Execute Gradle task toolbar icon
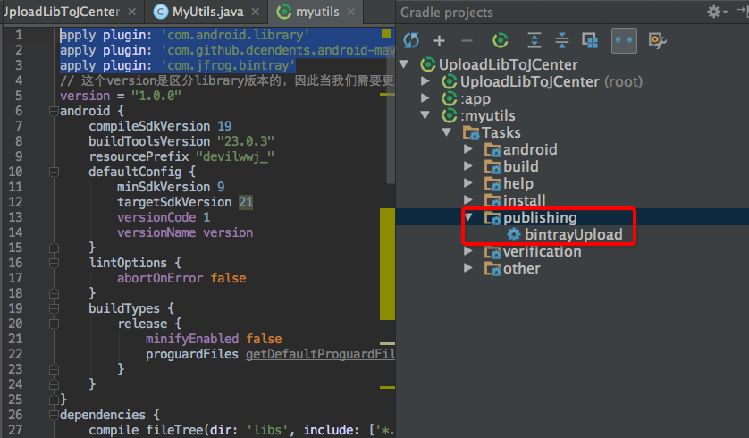The height and width of the screenshot is (438, 749). pos(501,40)
